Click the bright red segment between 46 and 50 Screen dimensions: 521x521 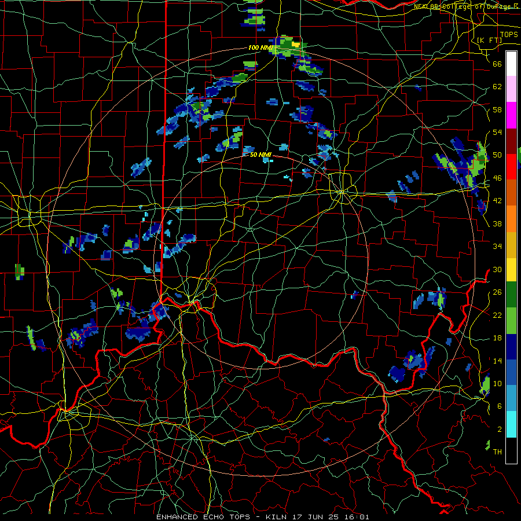[x=511, y=167]
